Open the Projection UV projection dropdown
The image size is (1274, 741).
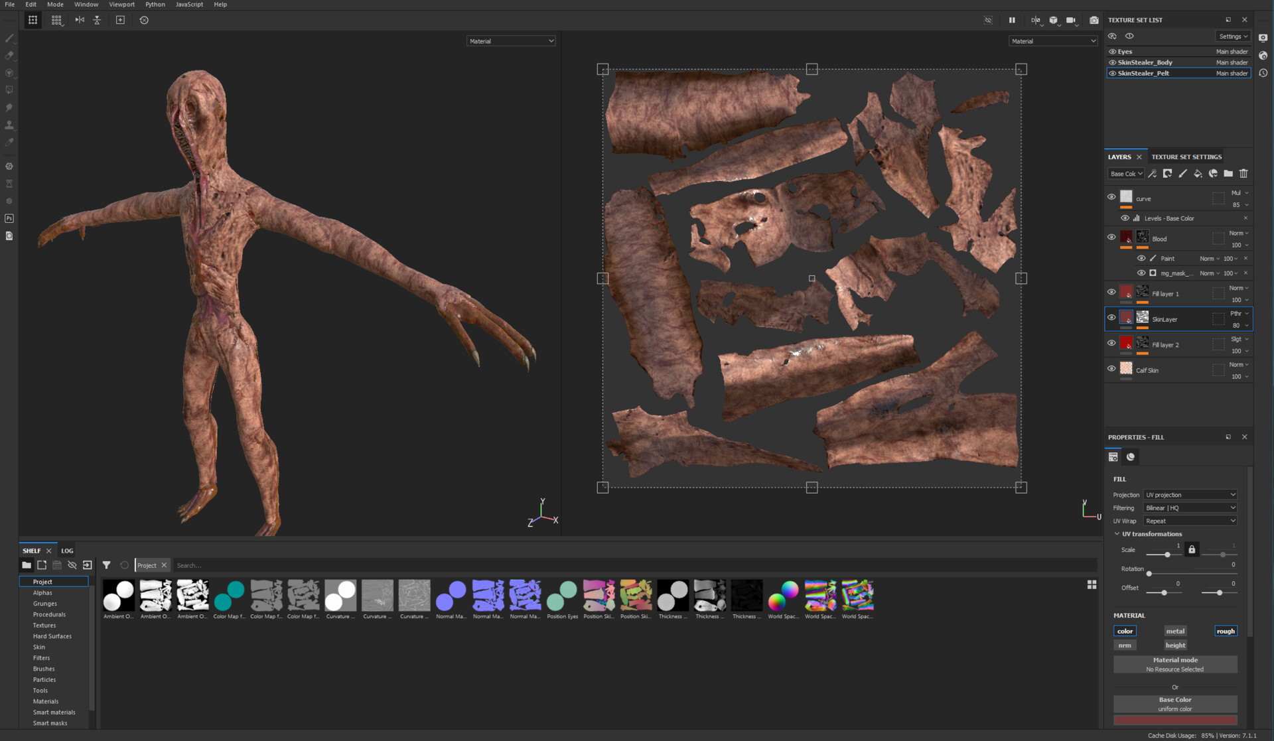pyautogui.click(x=1190, y=495)
